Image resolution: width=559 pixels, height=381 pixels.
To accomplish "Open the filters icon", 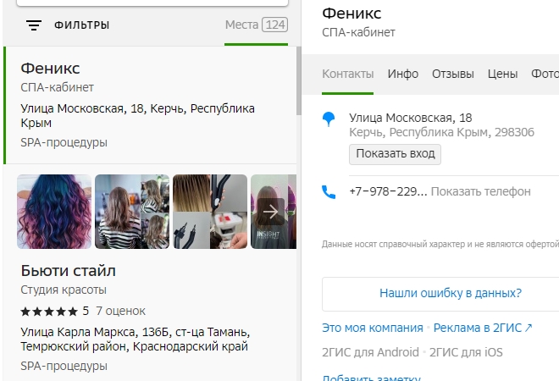I will click(x=34, y=25).
